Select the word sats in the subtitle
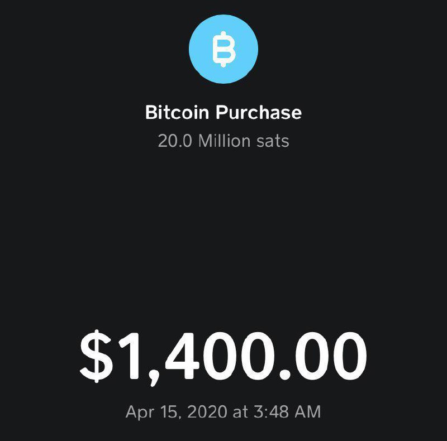This screenshot has width=447, height=441. click(273, 141)
